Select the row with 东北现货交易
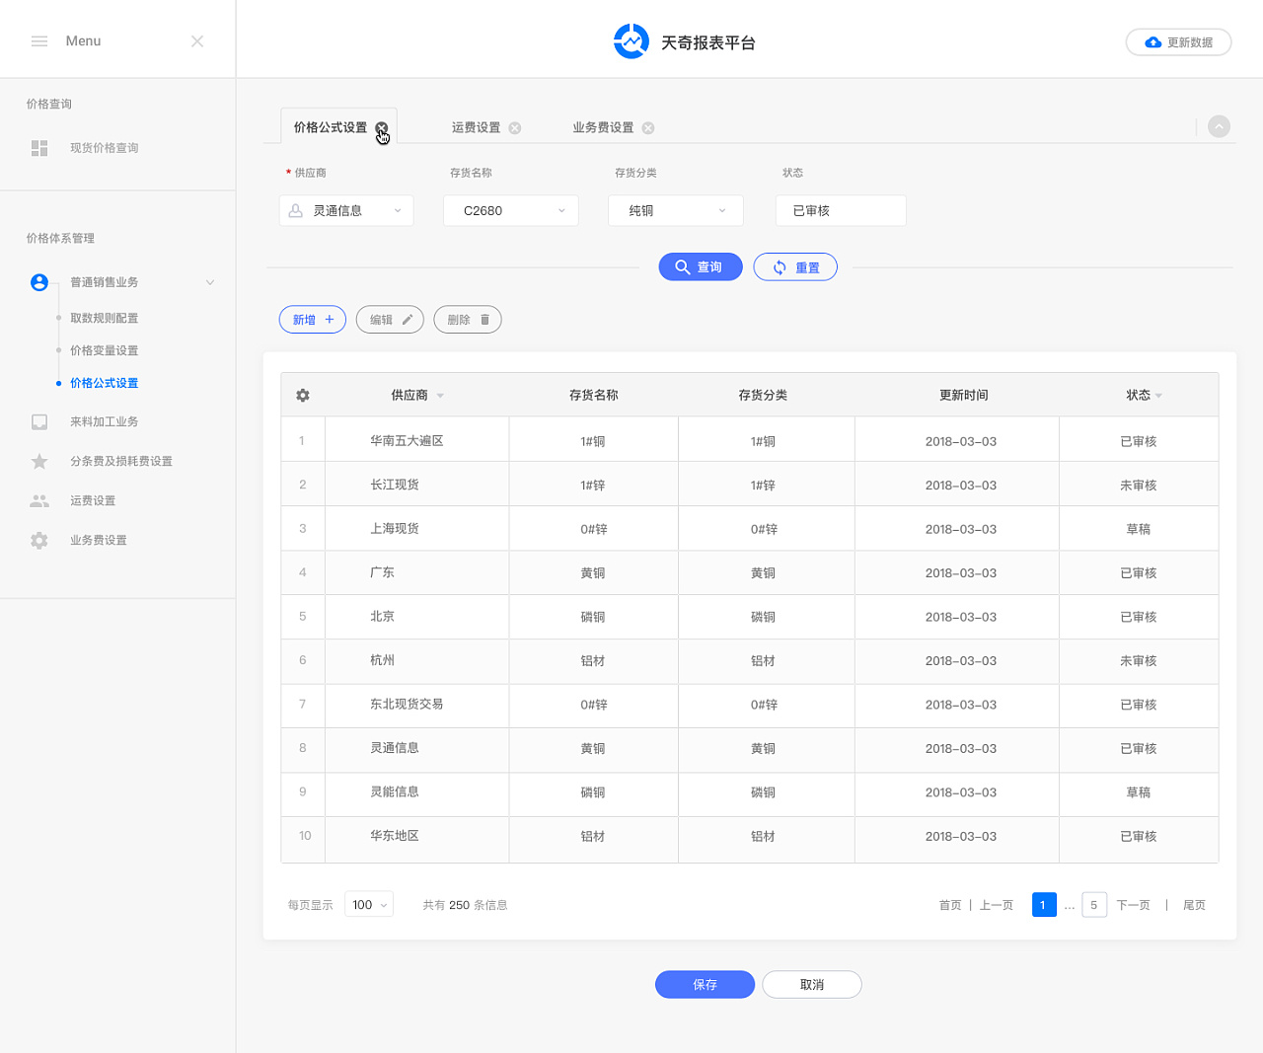The width and height of the screenshot is (1263, 1053). point(750,705)
